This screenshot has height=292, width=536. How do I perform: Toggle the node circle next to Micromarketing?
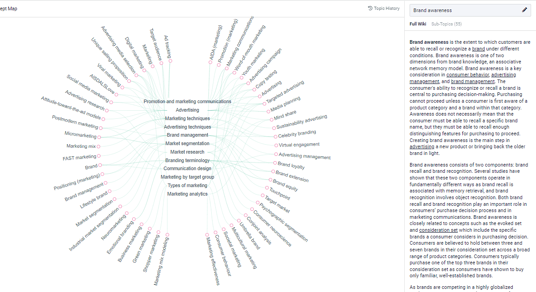coord(99,137)
